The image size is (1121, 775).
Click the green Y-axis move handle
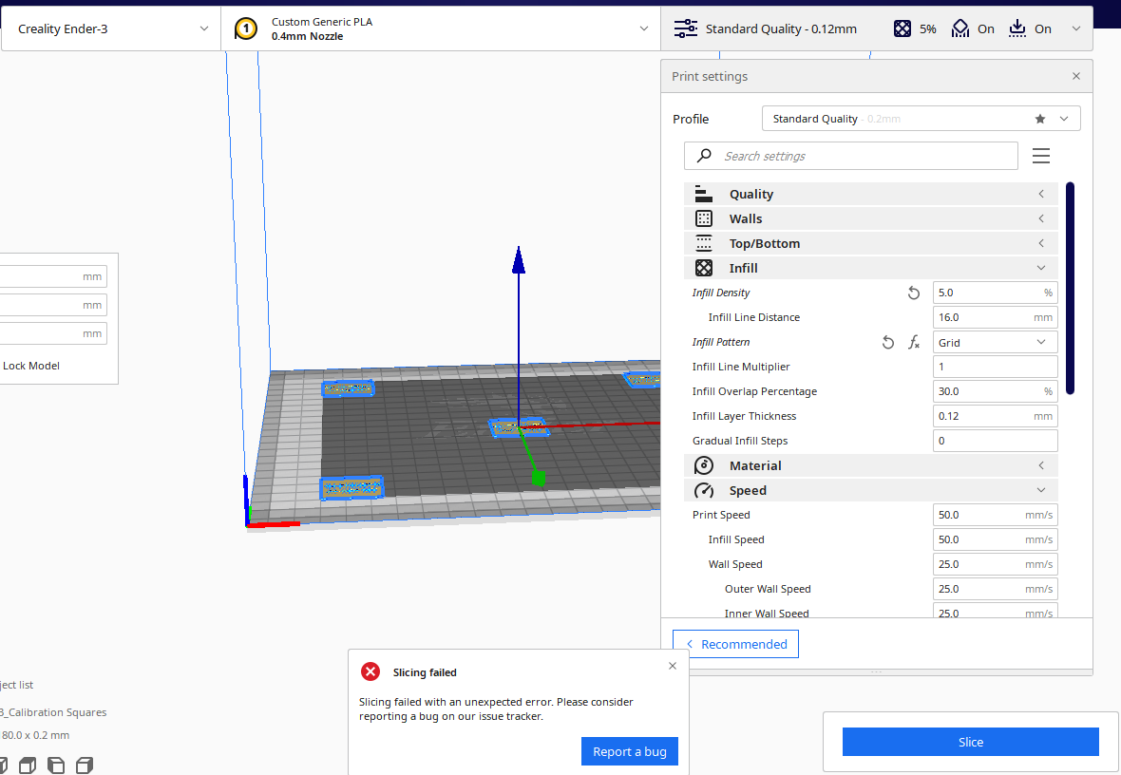click(x=539, y=479)
